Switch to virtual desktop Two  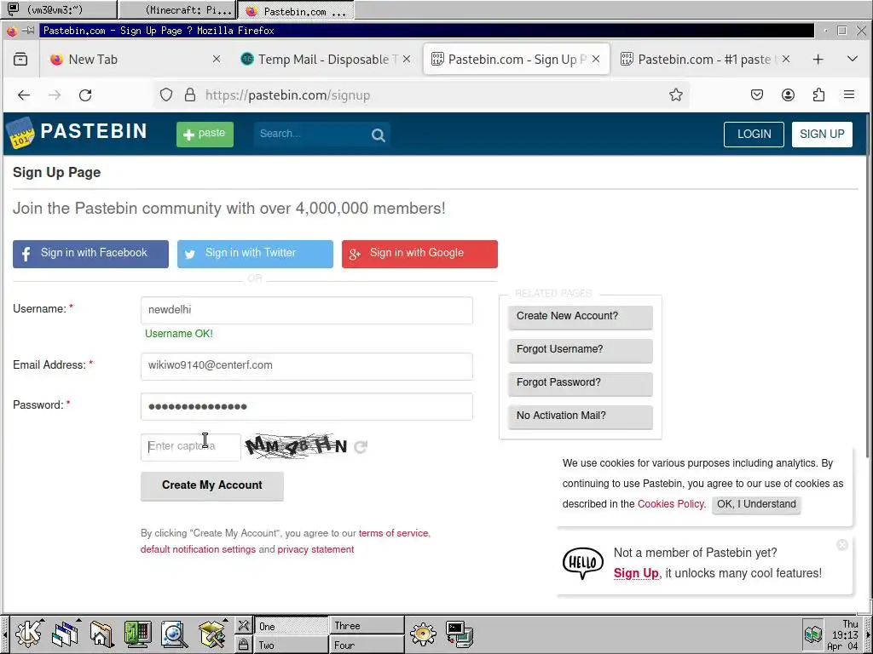pyautogui.click(x=291, y=645)
